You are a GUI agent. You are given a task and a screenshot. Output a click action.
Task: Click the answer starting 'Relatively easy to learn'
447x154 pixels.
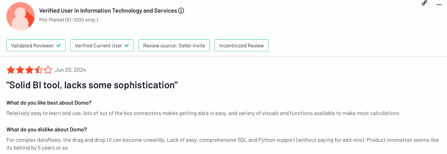point(203,113)
